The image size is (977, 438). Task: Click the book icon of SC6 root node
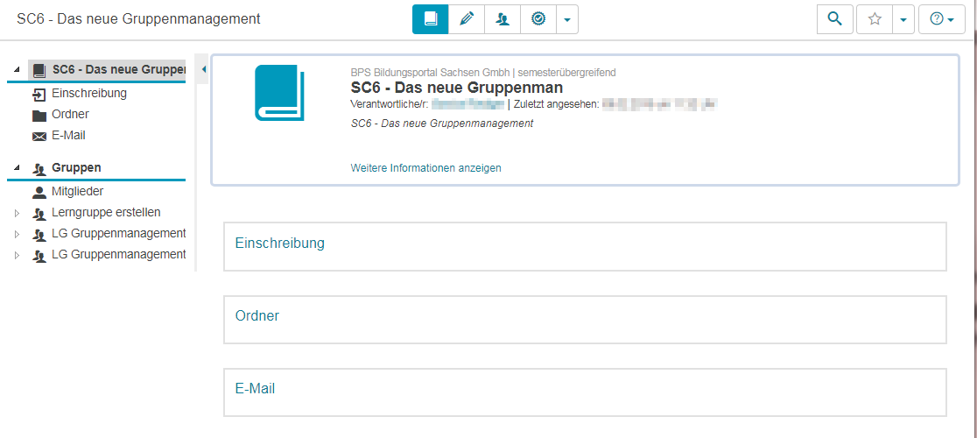click(40, 70)
